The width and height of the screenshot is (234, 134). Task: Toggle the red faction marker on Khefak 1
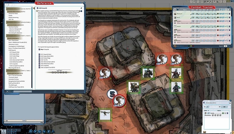click(x=218, y=35)
